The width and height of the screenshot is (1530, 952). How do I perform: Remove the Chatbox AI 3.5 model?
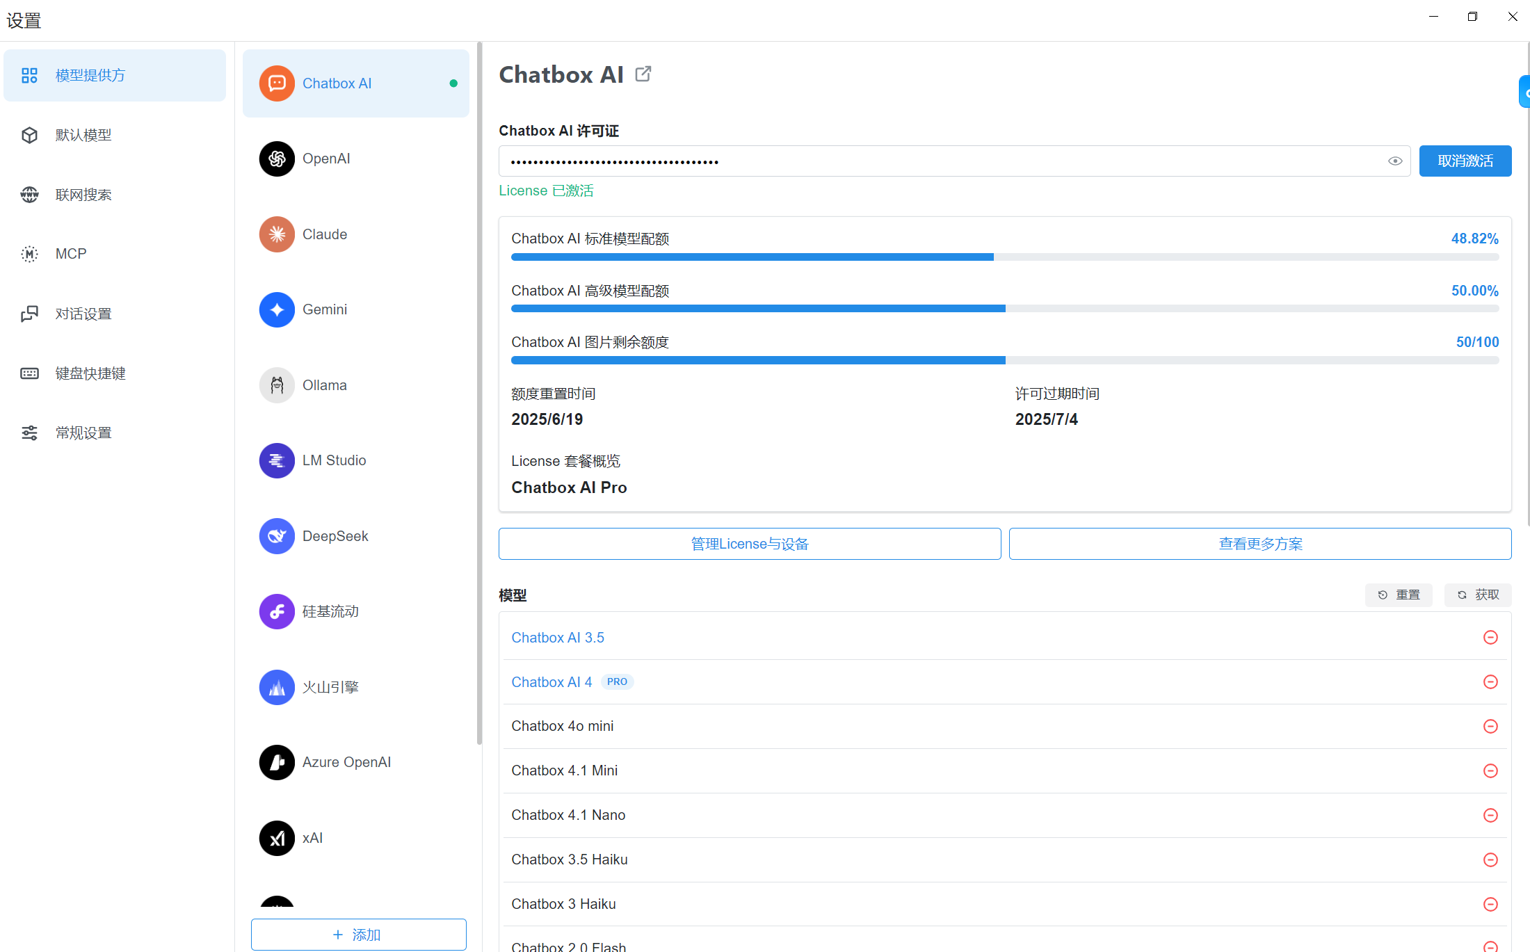[x=1490, y=638]
